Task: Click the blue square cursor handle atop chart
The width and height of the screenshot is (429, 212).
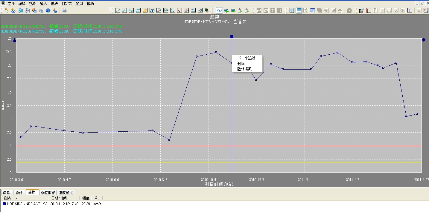Action: (232, 36)
